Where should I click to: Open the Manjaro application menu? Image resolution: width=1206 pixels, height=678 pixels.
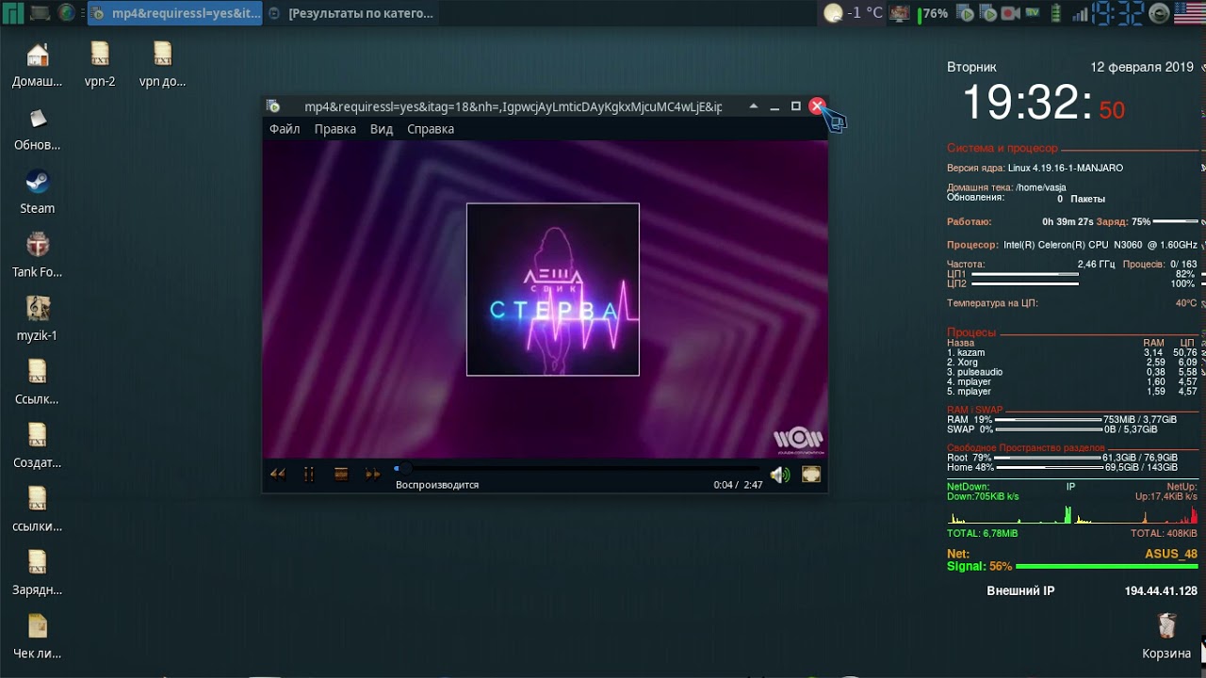click(x=13, y=13)
